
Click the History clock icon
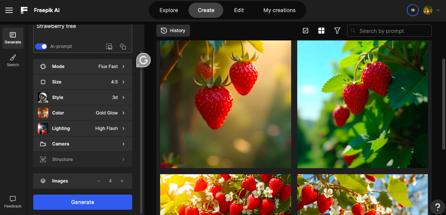pos(164,31)
